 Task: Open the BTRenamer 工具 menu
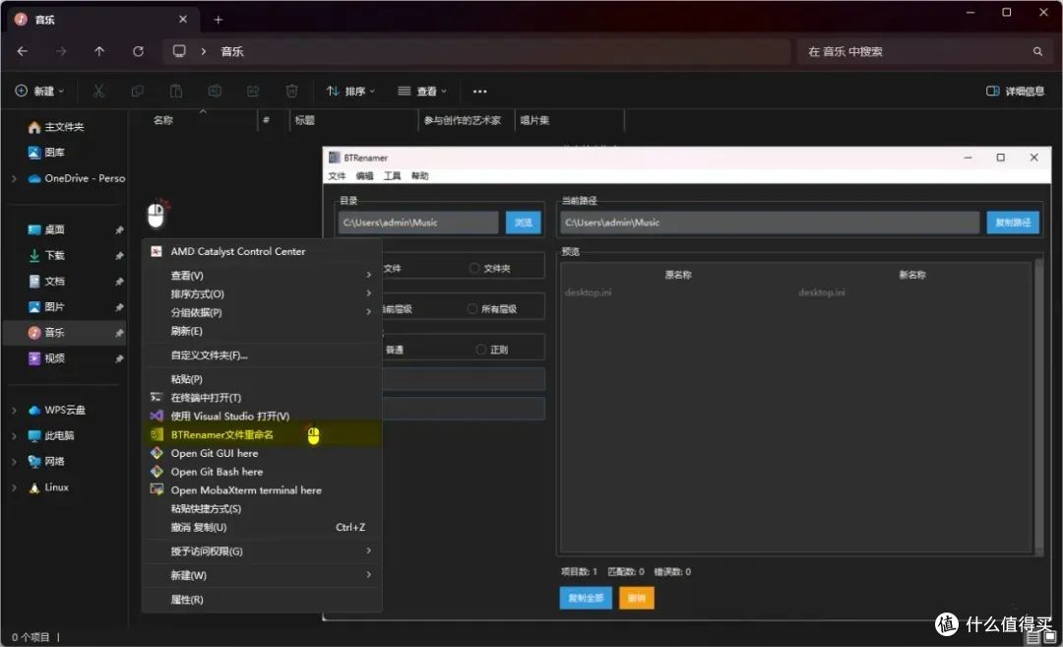(393, 176)
